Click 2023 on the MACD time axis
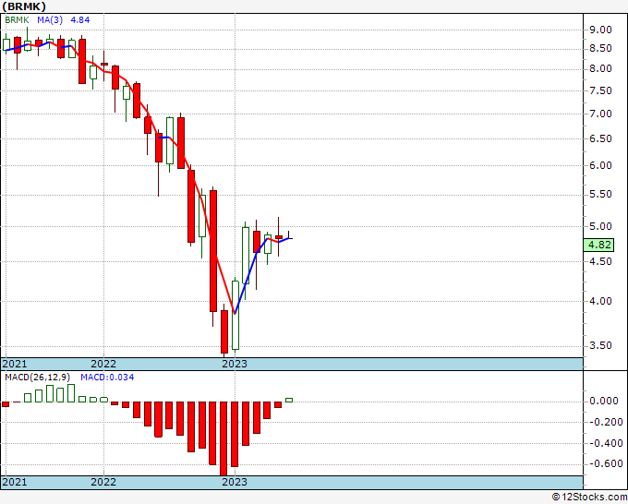Image resolution: width=628 pixels, height=504 pixels. pyautogui.click(x=235, y=482)
